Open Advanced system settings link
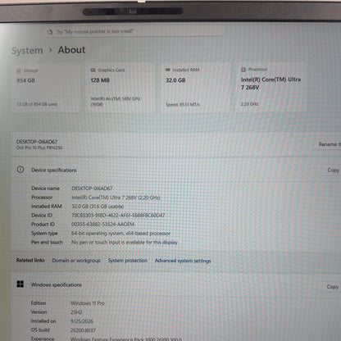 click(x=183, y=261)
